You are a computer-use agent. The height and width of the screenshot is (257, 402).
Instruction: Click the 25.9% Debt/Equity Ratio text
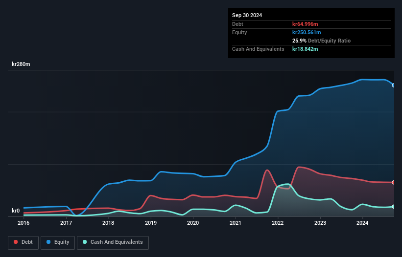coord(321,41)
